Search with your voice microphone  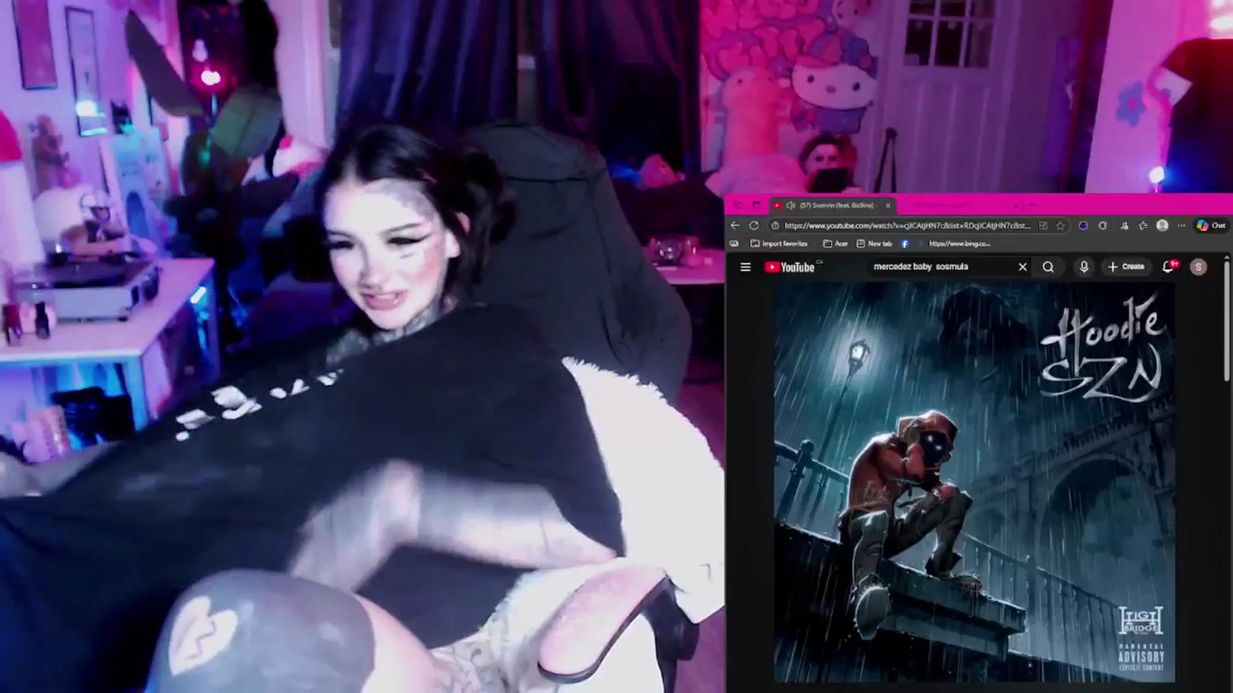tap(1084, 267)
